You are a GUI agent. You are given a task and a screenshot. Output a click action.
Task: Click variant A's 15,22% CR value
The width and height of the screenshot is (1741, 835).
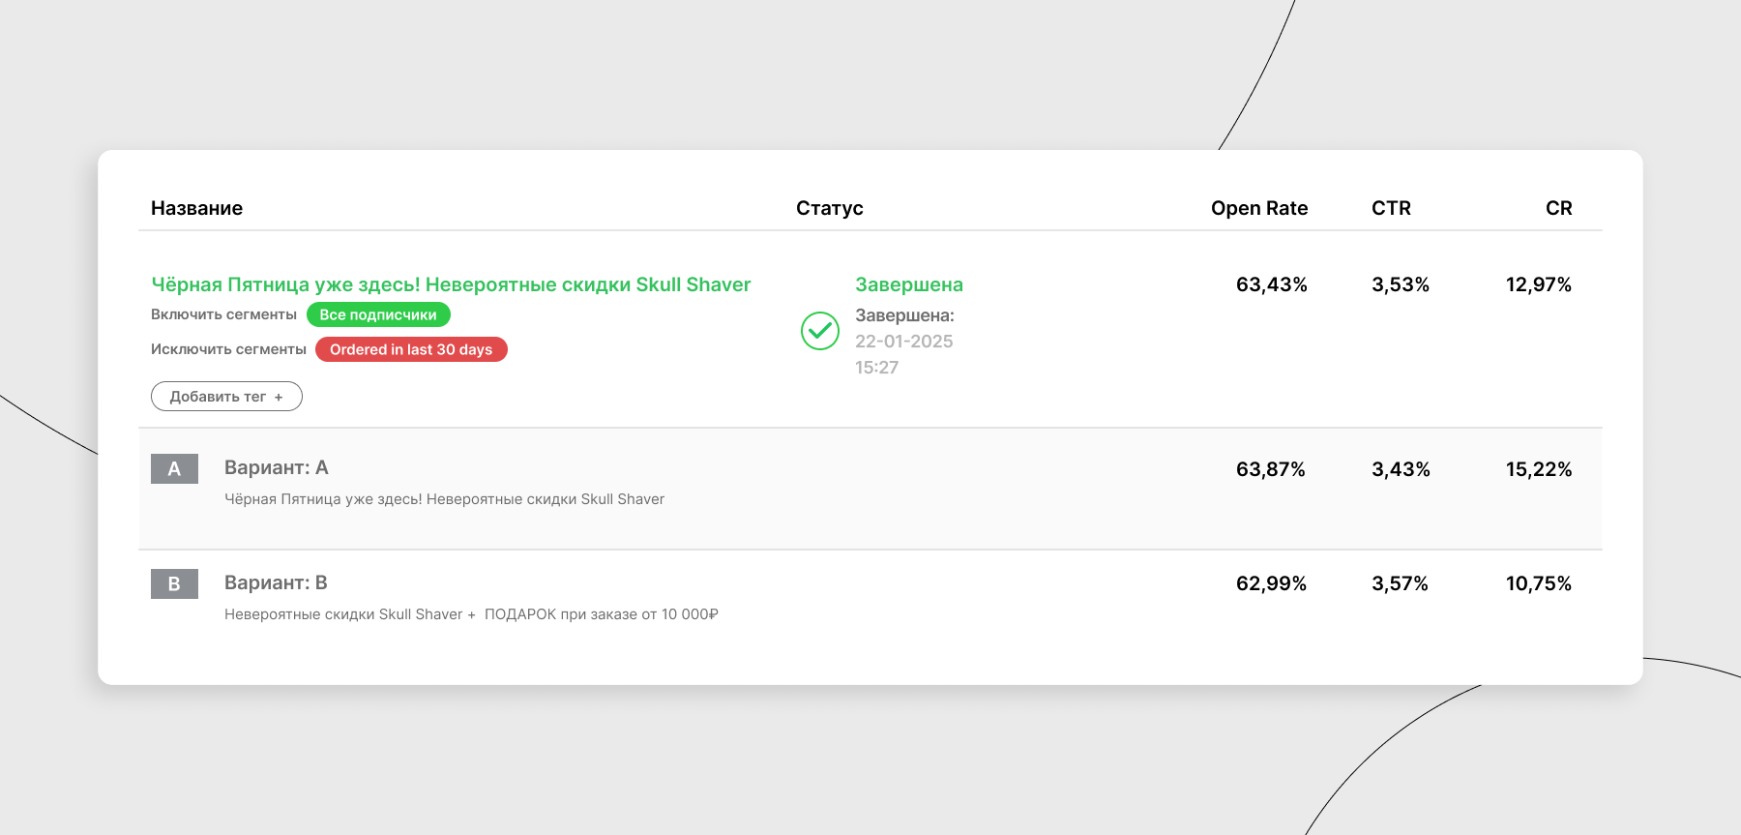(1538, 469)
